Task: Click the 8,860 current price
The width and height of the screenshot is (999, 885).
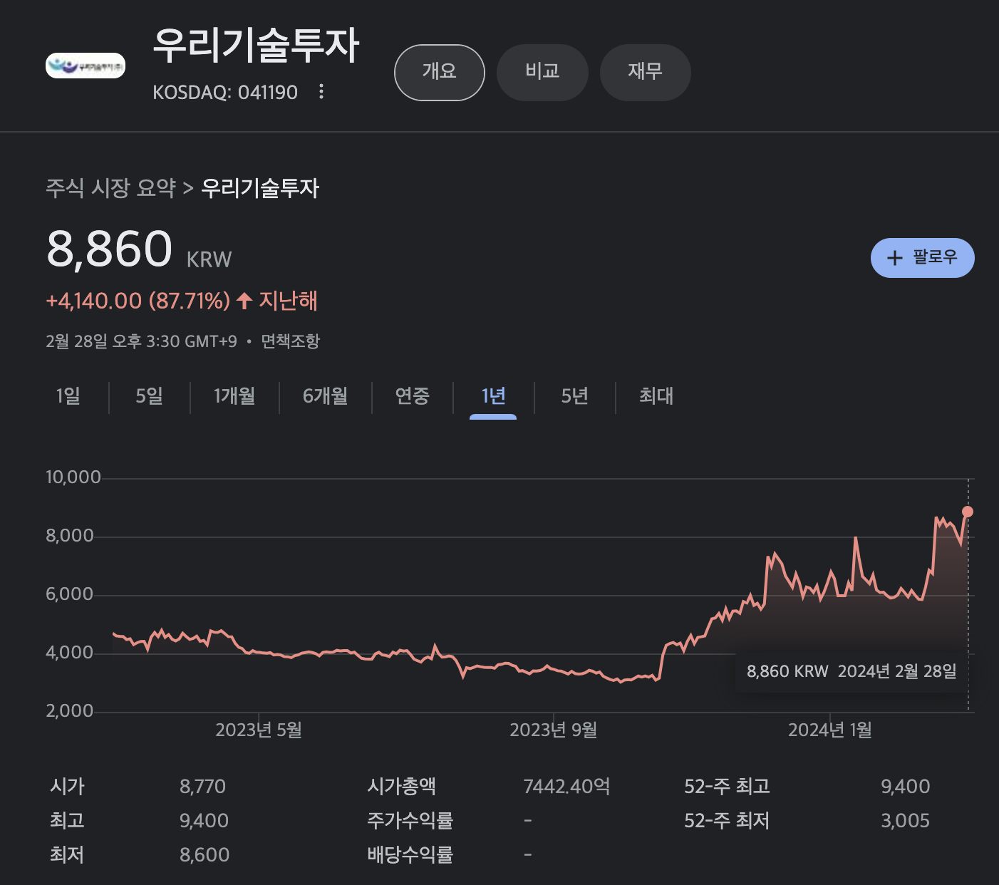Action: point(110,249)
